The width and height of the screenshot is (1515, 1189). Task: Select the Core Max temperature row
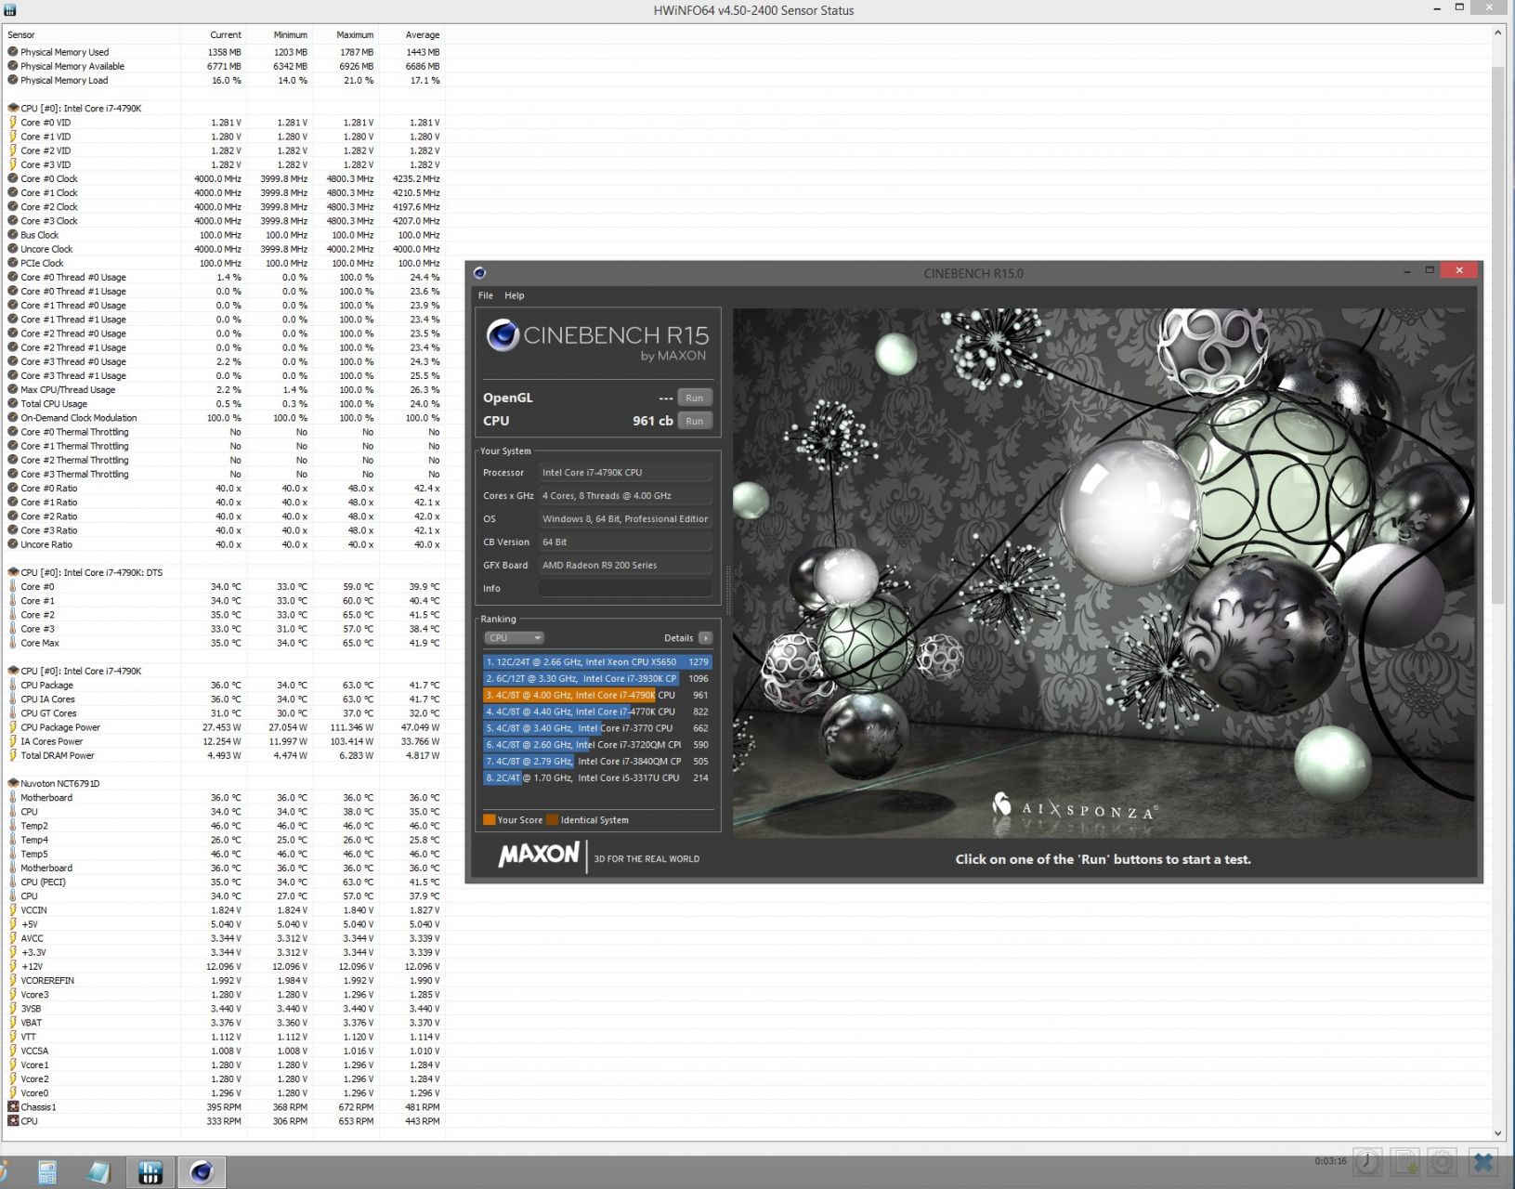223,643
